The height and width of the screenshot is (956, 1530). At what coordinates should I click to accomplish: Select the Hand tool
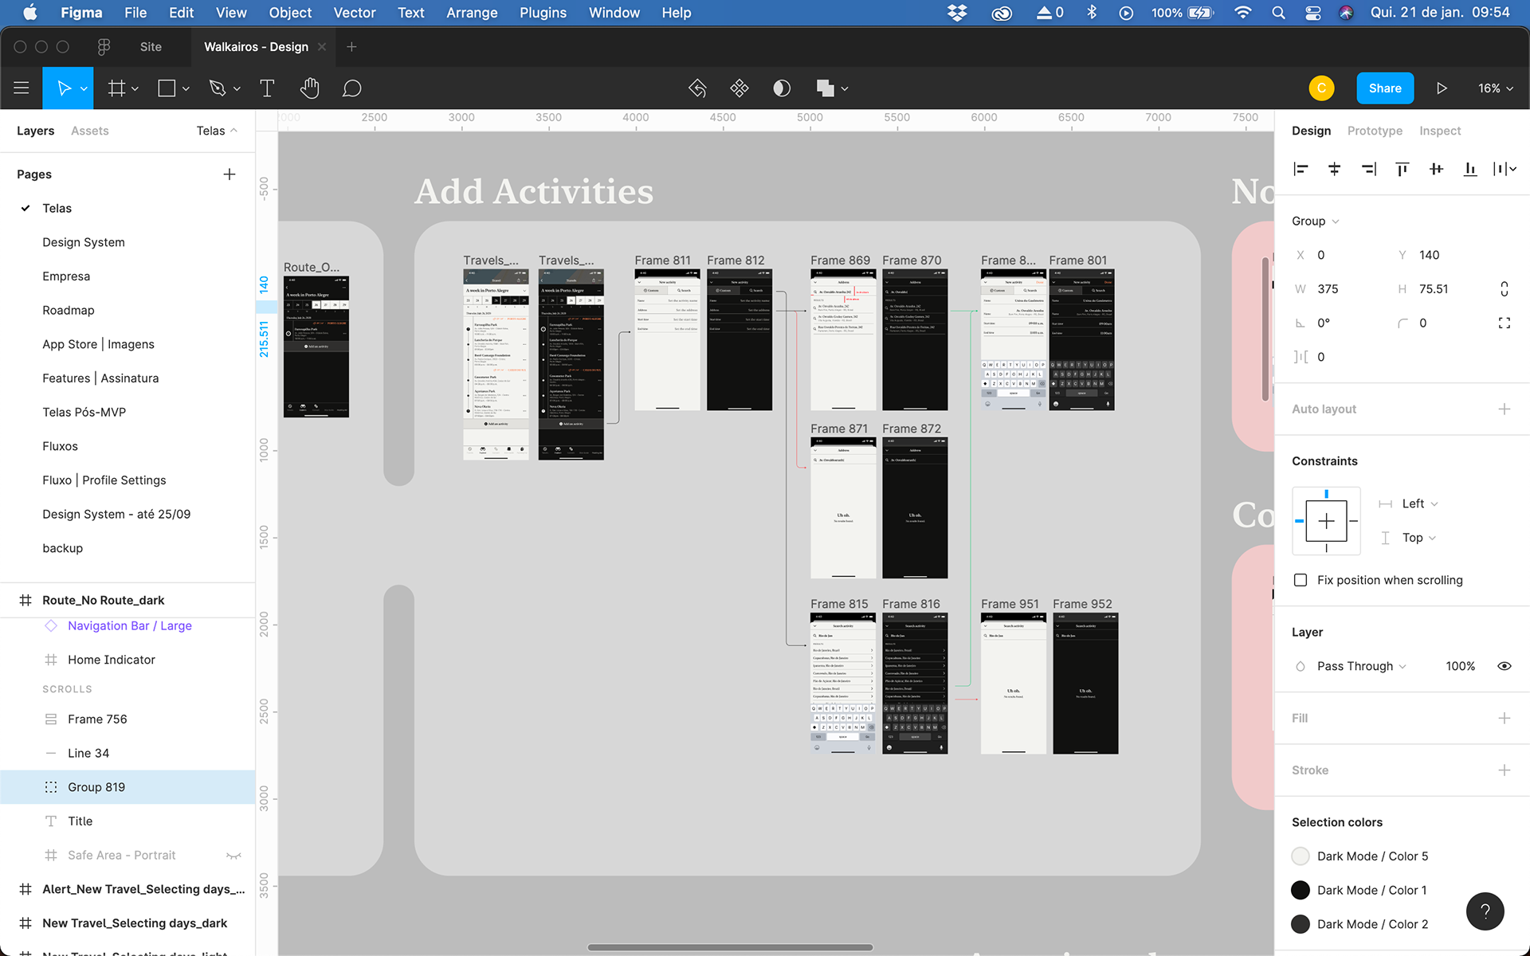pyautogui.click(x=310, y=88)
